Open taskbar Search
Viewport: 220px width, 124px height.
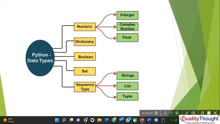point(64,120)
